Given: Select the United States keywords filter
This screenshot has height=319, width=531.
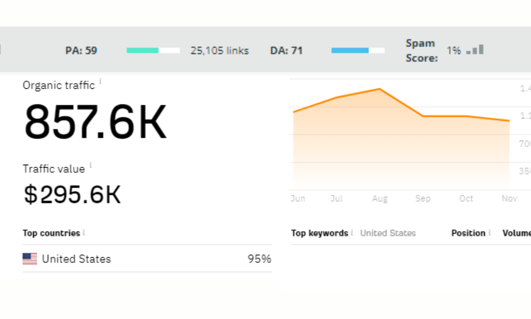Looking at the screenshot, I should pos(388,233).
